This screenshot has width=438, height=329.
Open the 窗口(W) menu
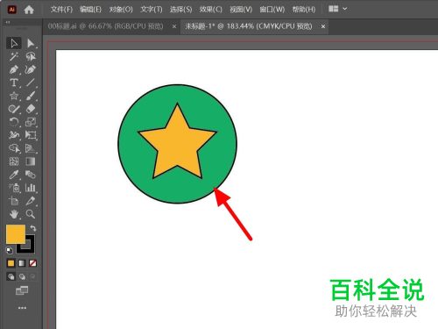point(272,10)
